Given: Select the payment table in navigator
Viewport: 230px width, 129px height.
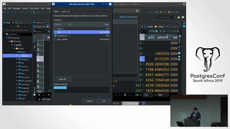Looking at the screenshot, I should pos(25,92).
